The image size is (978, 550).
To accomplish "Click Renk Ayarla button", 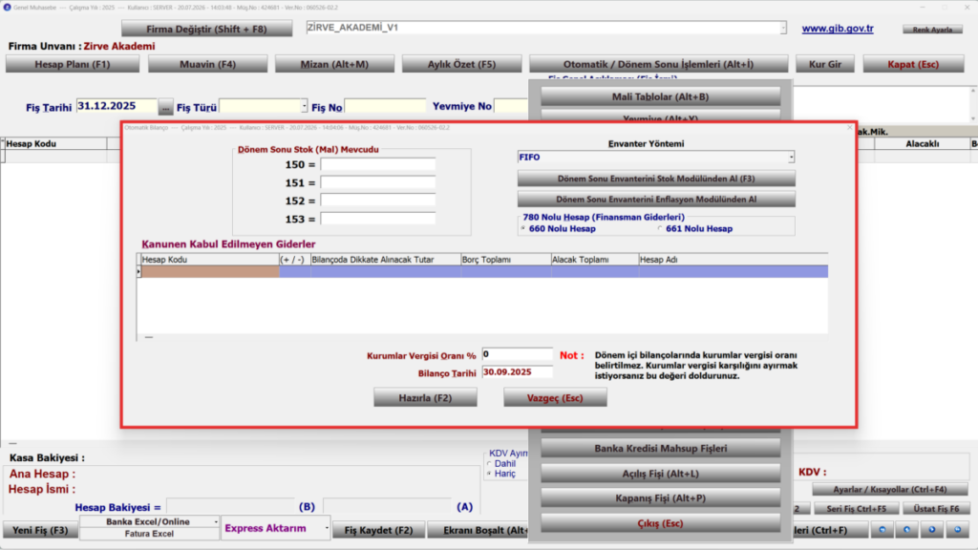I will click(x=932, y=30).
